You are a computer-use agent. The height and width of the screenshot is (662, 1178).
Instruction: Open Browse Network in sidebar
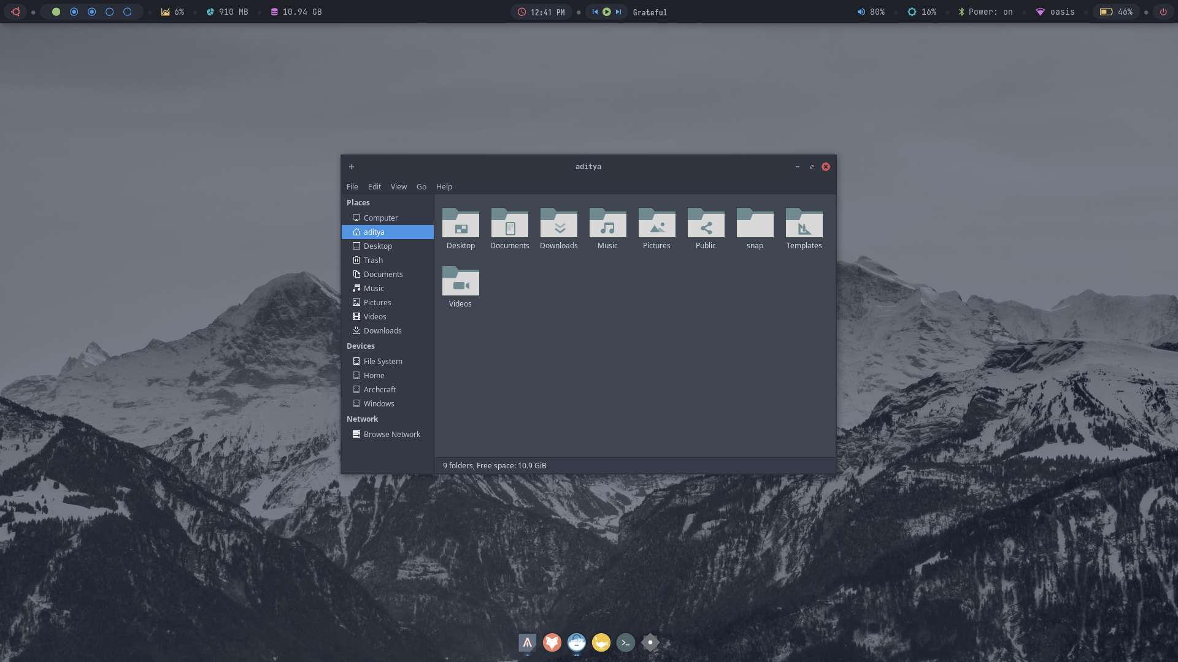coord(391,435)
